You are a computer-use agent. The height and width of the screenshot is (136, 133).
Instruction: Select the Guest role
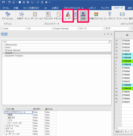point(58,48)
